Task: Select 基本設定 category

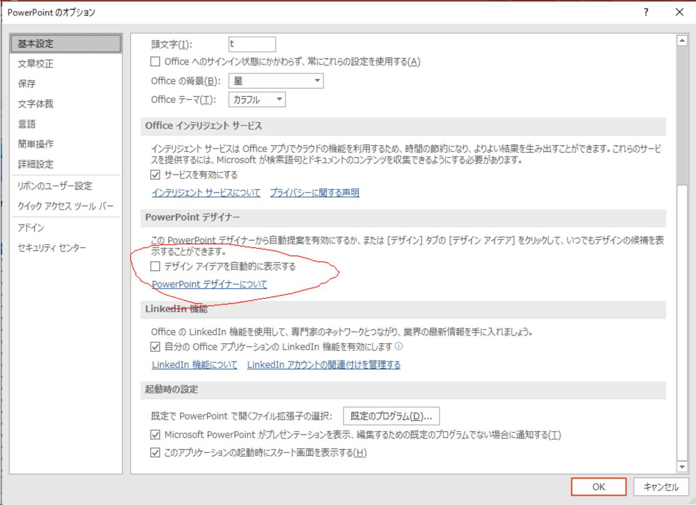Action: click(x=66, y=43)
